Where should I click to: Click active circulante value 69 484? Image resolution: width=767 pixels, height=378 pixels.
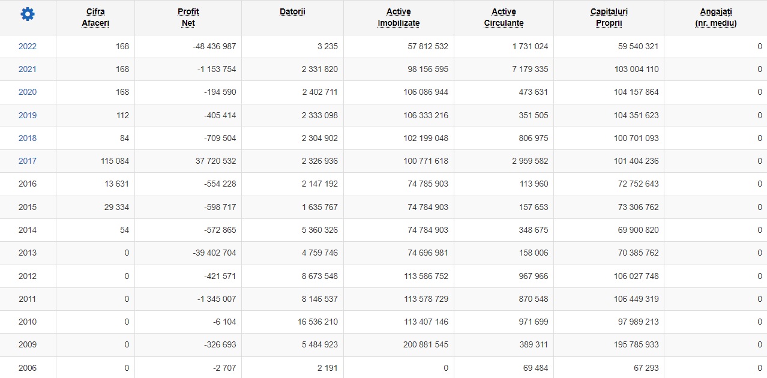(536, 368)
